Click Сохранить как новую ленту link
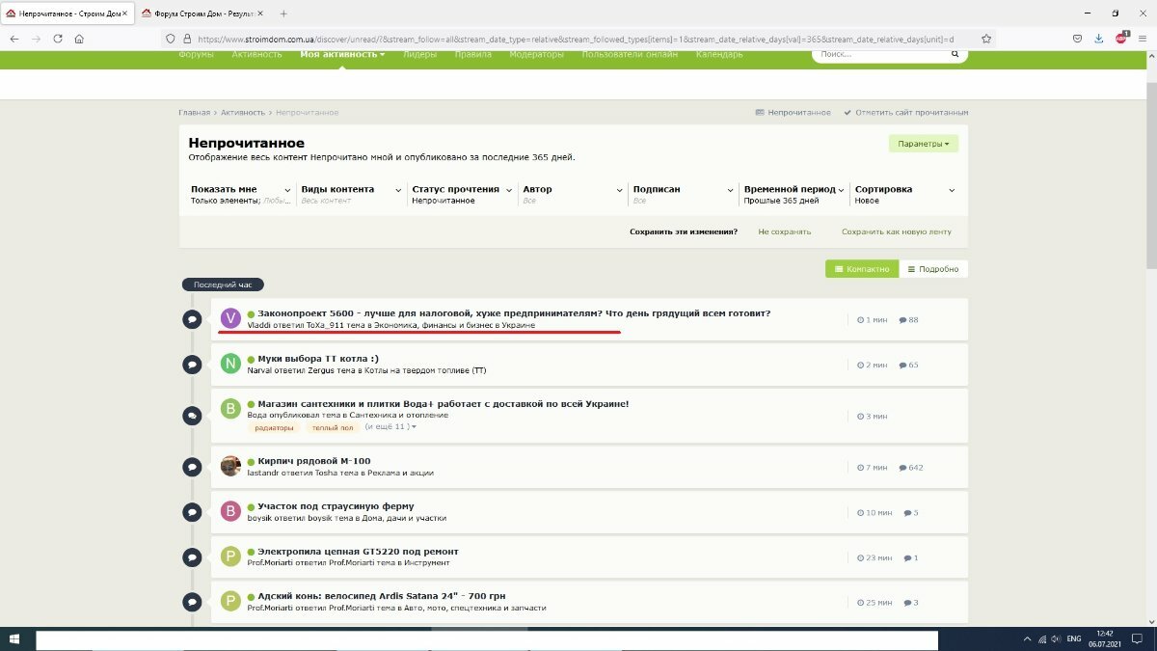1157x651 pixels. pos(897,231)
